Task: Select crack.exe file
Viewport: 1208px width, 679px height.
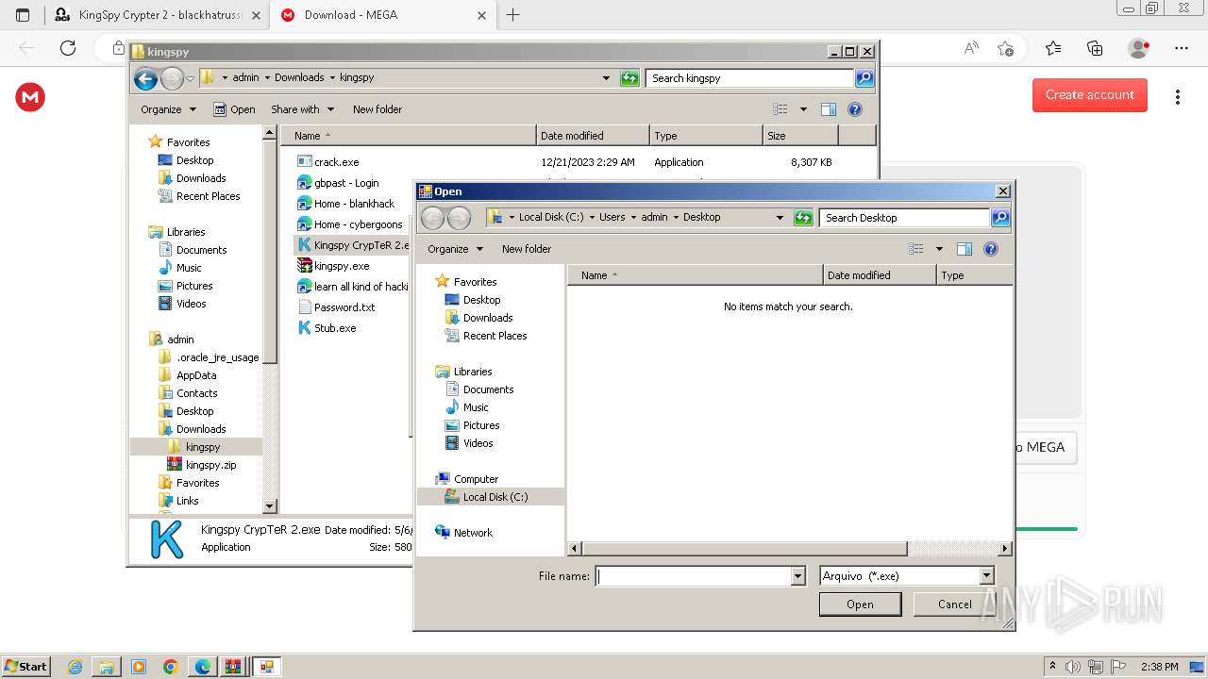Action: coord(327,162)
